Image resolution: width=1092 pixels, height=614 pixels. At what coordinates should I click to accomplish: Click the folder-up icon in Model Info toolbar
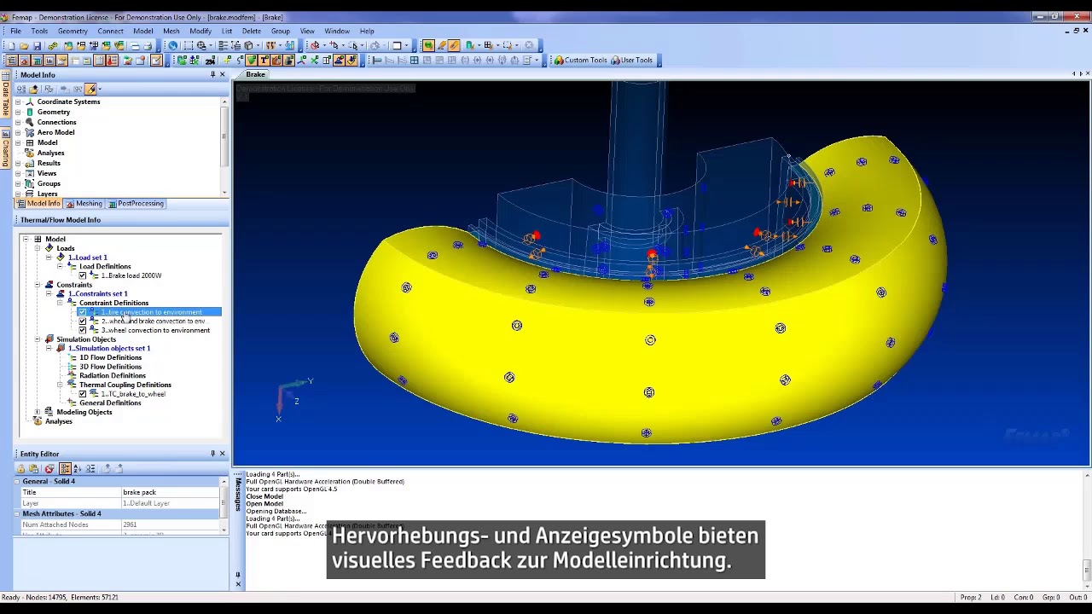pos(33,89)
